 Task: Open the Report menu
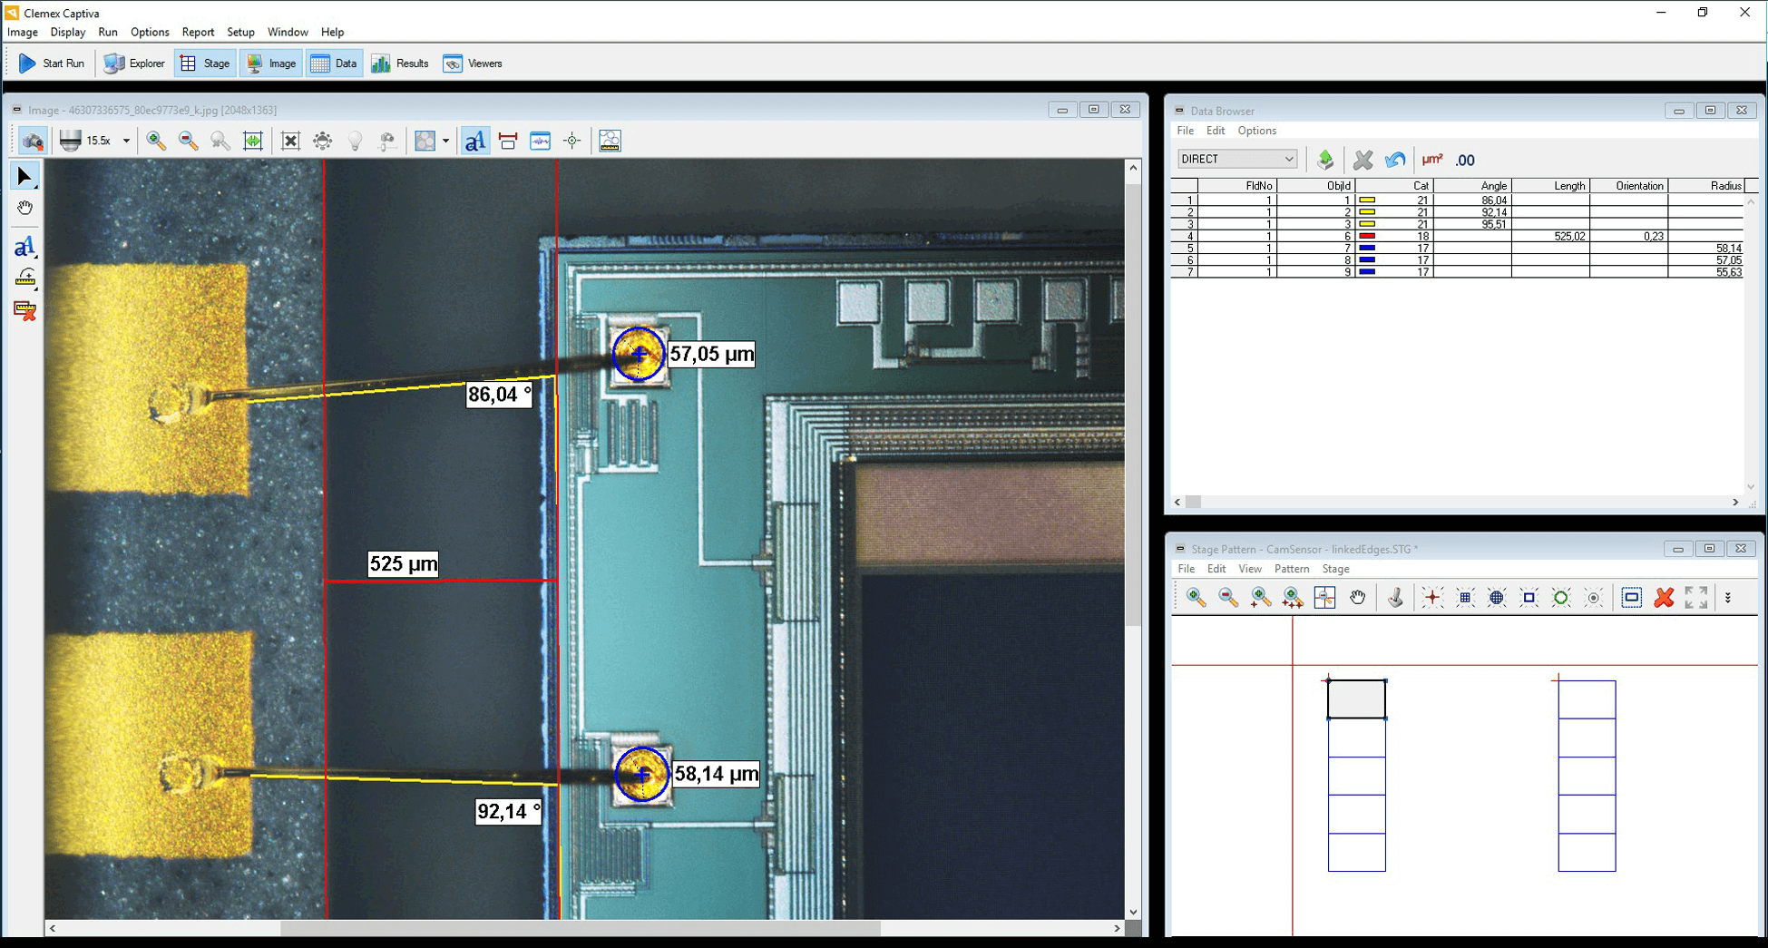coord(197,32)
